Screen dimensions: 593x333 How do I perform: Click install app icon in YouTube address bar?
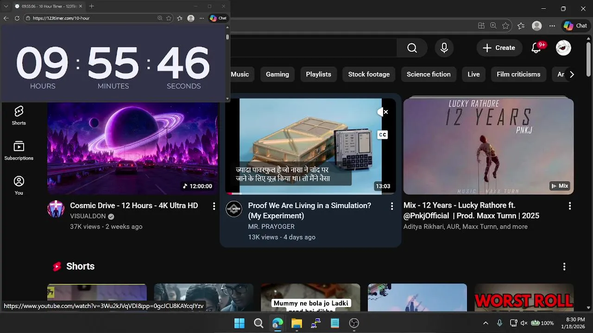point(481,26)
